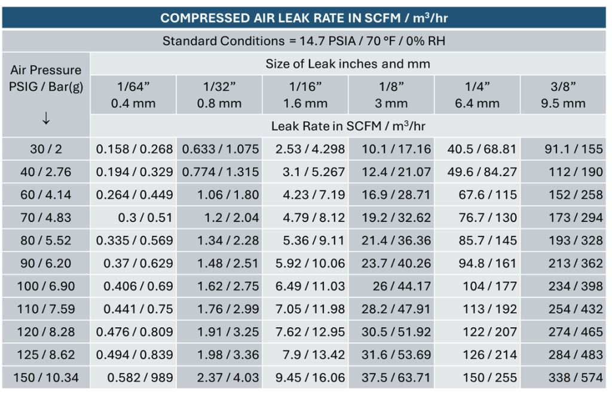Click the 150 / 10.34 pressure row label

click(x=46, y=377)
